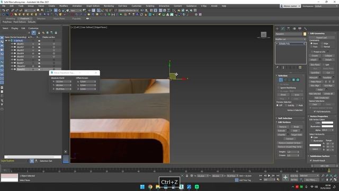Click the object color swatch beside name field
This screenshot has height=191, width=339.
coord(305,34)
